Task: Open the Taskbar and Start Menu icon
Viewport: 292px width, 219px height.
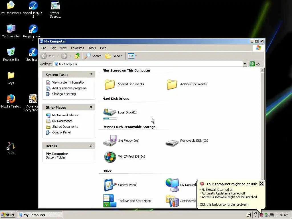Action: [110, 201]
